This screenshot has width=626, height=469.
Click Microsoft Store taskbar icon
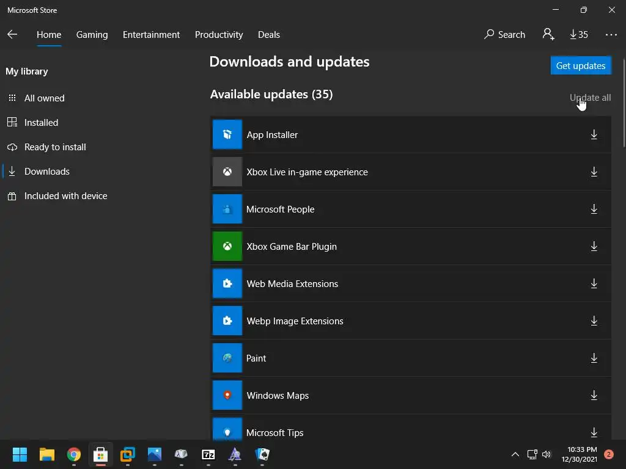coord(101,454)
